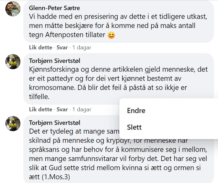Like the comment ending with 'tilfelle.'
The image size is (218, 183).
41,109
